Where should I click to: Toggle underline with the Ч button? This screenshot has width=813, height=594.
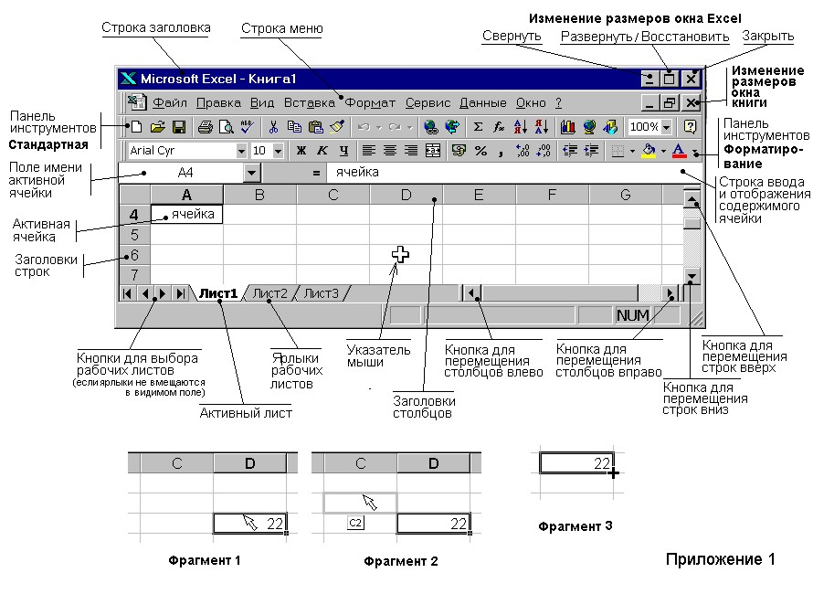point(343,151)
